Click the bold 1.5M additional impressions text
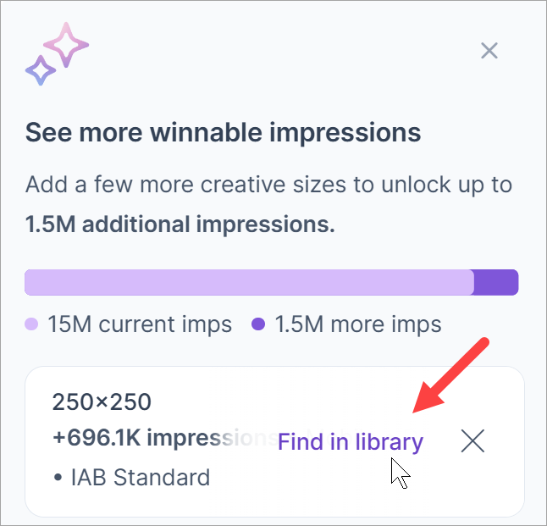 coord(180,225)
